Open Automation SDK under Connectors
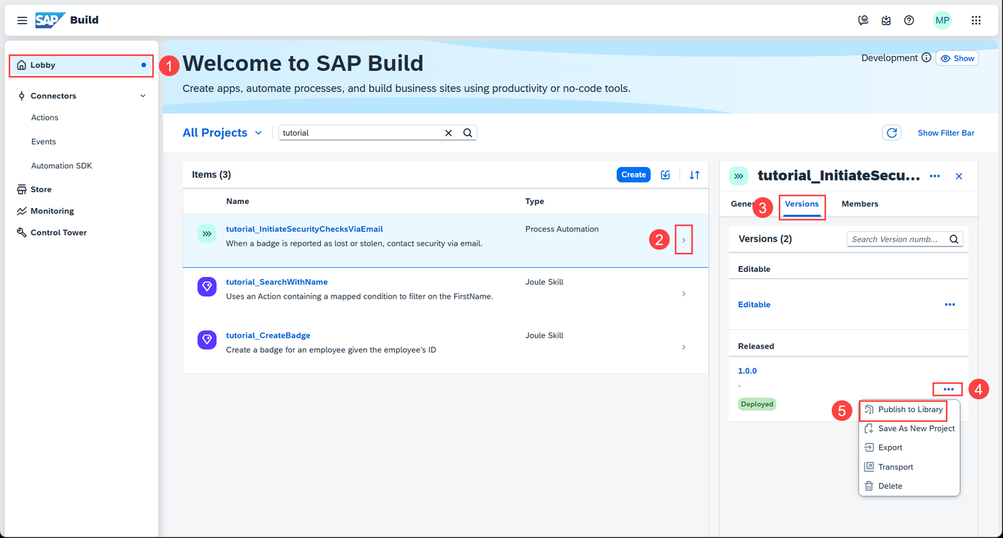1003x538 pixels. click(61, 166)
